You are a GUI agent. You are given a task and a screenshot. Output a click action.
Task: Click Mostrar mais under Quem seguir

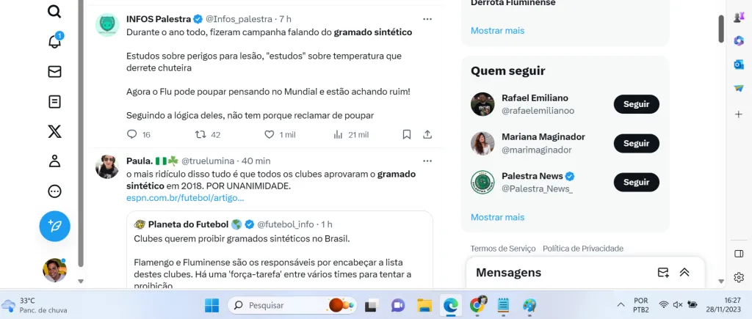pyautogui.click(x=497, y=217)
